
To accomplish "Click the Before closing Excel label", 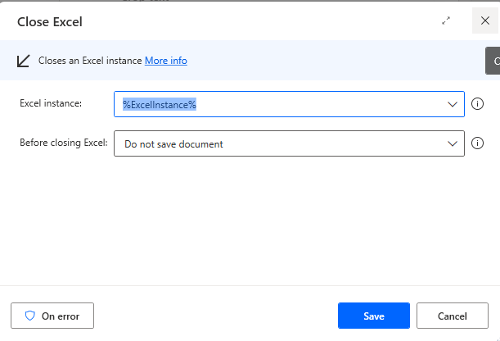I will click(63, 143).
